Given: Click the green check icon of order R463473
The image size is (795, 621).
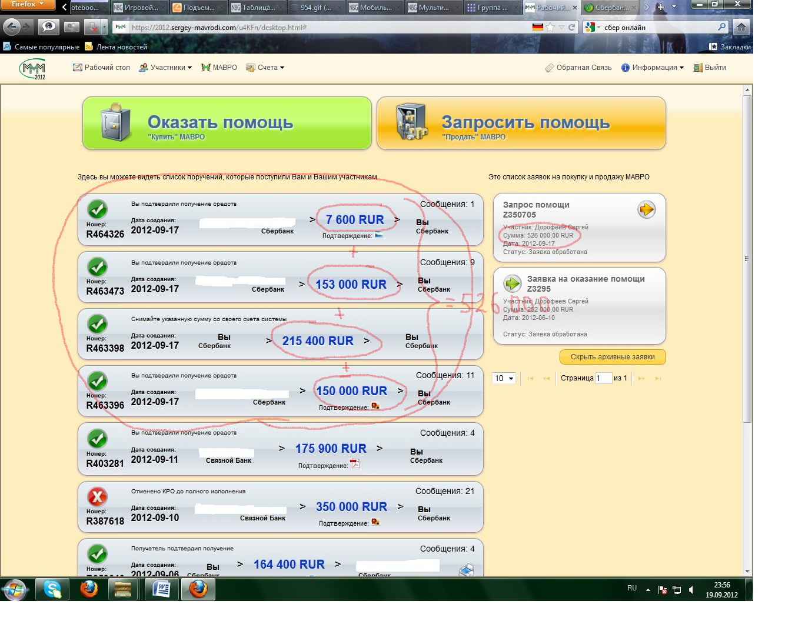Looking at the screenshot, I should 97,267.
